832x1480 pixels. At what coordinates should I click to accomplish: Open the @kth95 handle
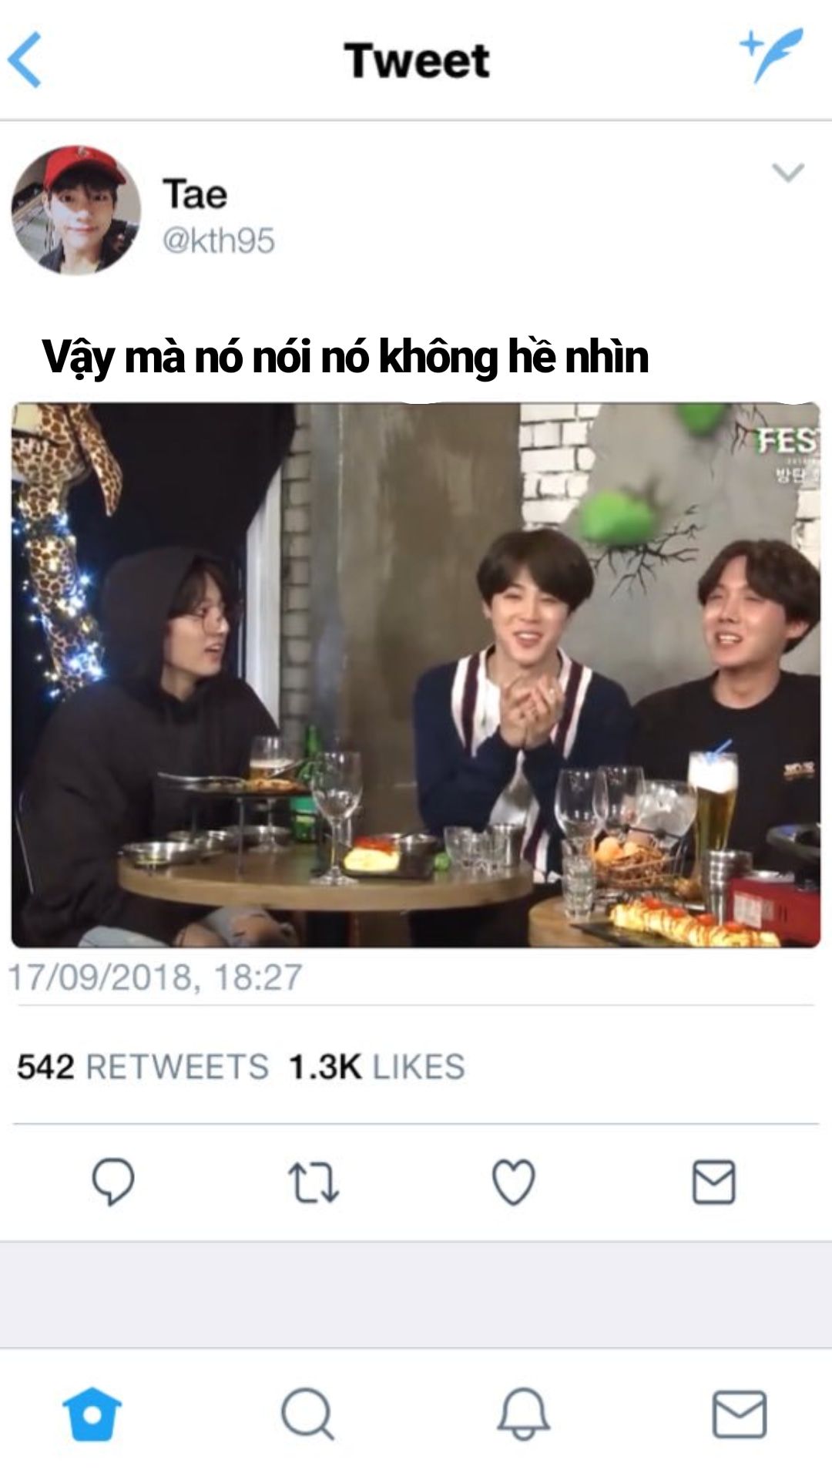[218, 240]
